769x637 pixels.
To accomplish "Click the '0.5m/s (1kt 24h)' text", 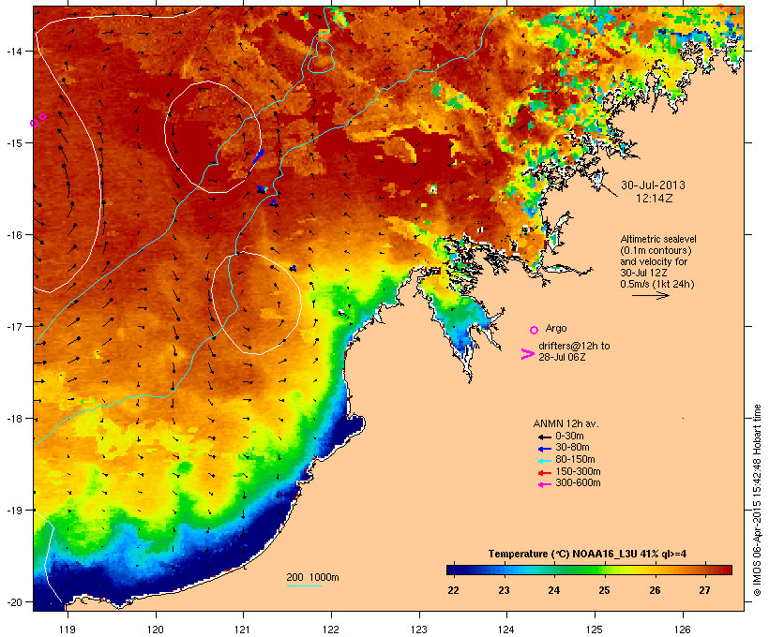I will (657, 284).
